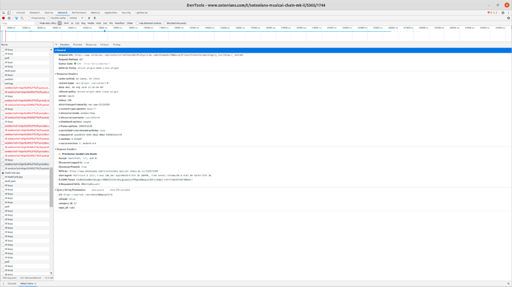512x287 pixels.
Task: Click the import HAR file upload icon
Action: pyautogui.click(x=89, y=18)
